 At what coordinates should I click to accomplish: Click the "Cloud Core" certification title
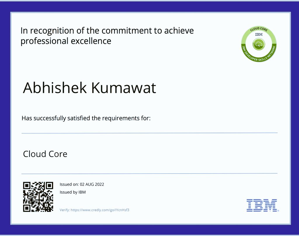point(45,154)
